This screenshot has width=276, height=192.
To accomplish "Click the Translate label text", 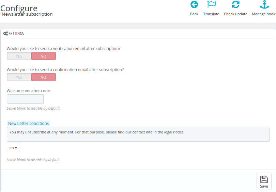I will coord(211,14).
